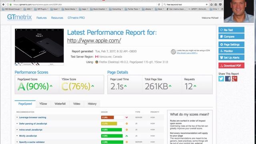Click the green padlock in the address bar
This screenshot has width=256, height=144.
(x=11, y=4)
